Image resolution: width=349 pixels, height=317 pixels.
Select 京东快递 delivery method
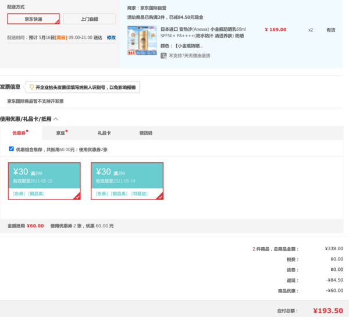(x=33, y=19)
